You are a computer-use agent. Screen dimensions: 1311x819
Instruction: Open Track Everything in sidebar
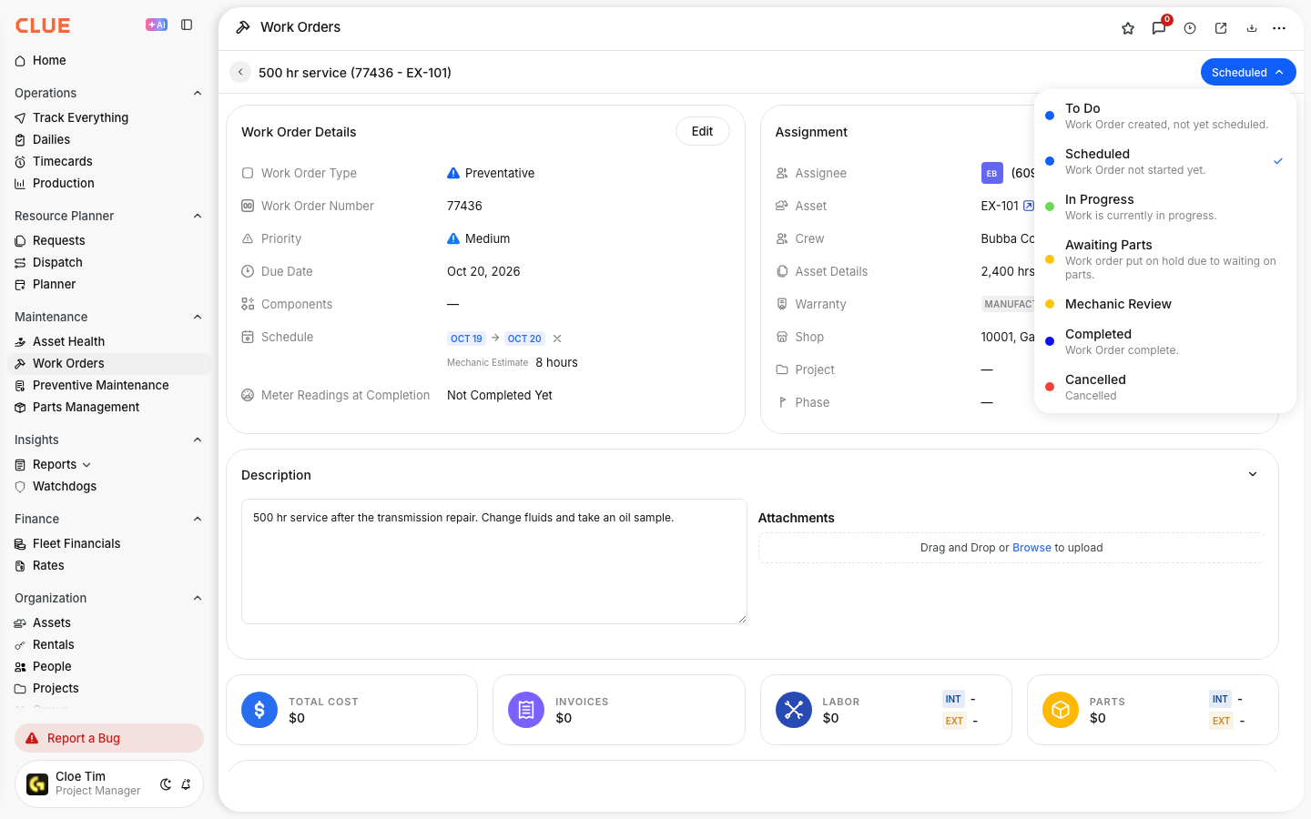coord(109,117)
